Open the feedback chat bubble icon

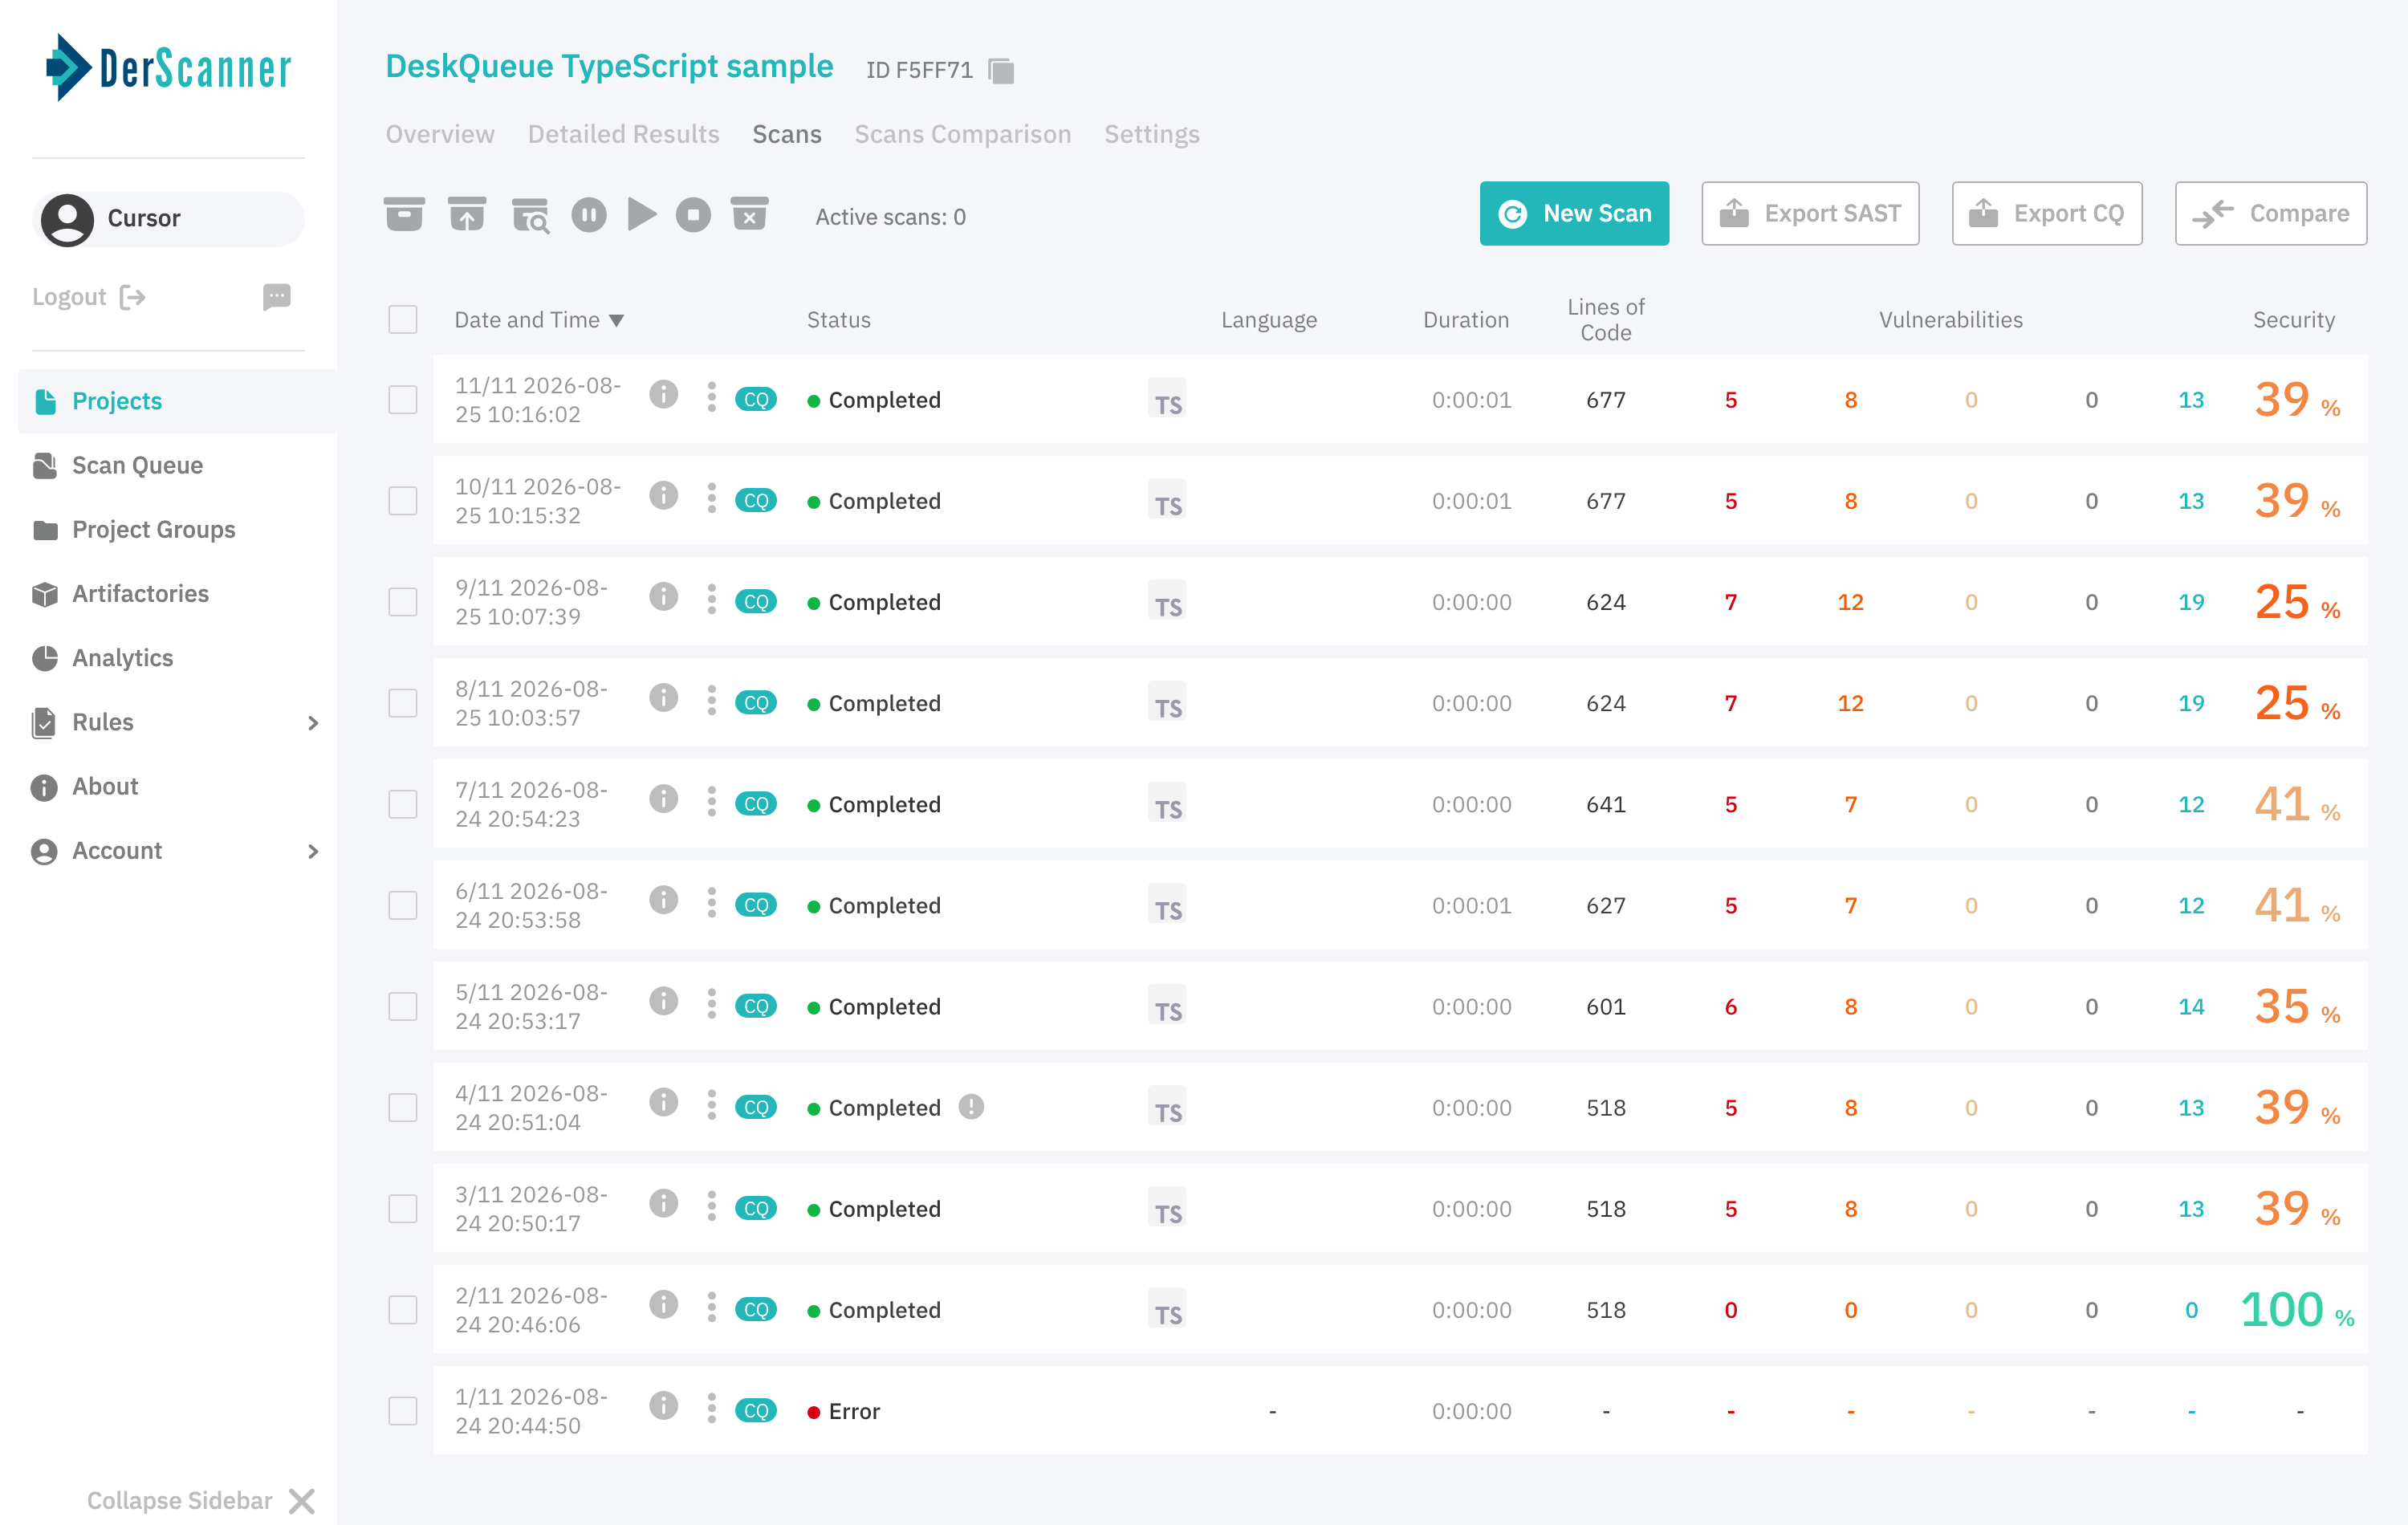[277, 297]
